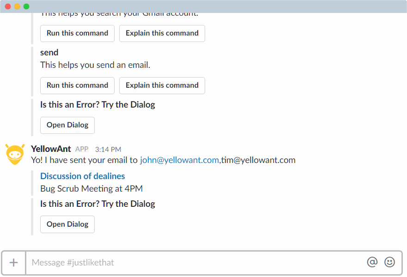Run the Gmail search command
Image resolution: width=407 pixels, height=277 pixels.
coord(77,33)
